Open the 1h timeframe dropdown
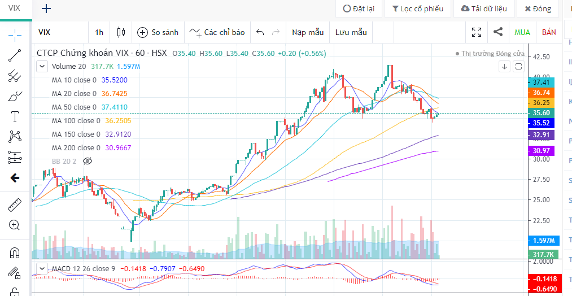This screenshot has width=572, height=296. 99,32
